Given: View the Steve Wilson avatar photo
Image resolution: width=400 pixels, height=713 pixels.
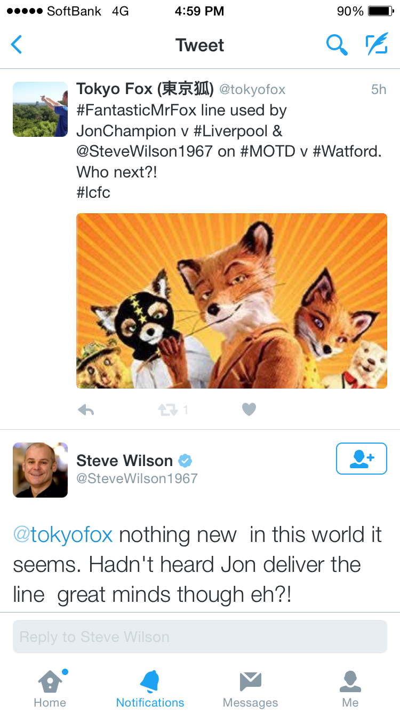Looking at the screenshot, I should (x=40, y=470).
